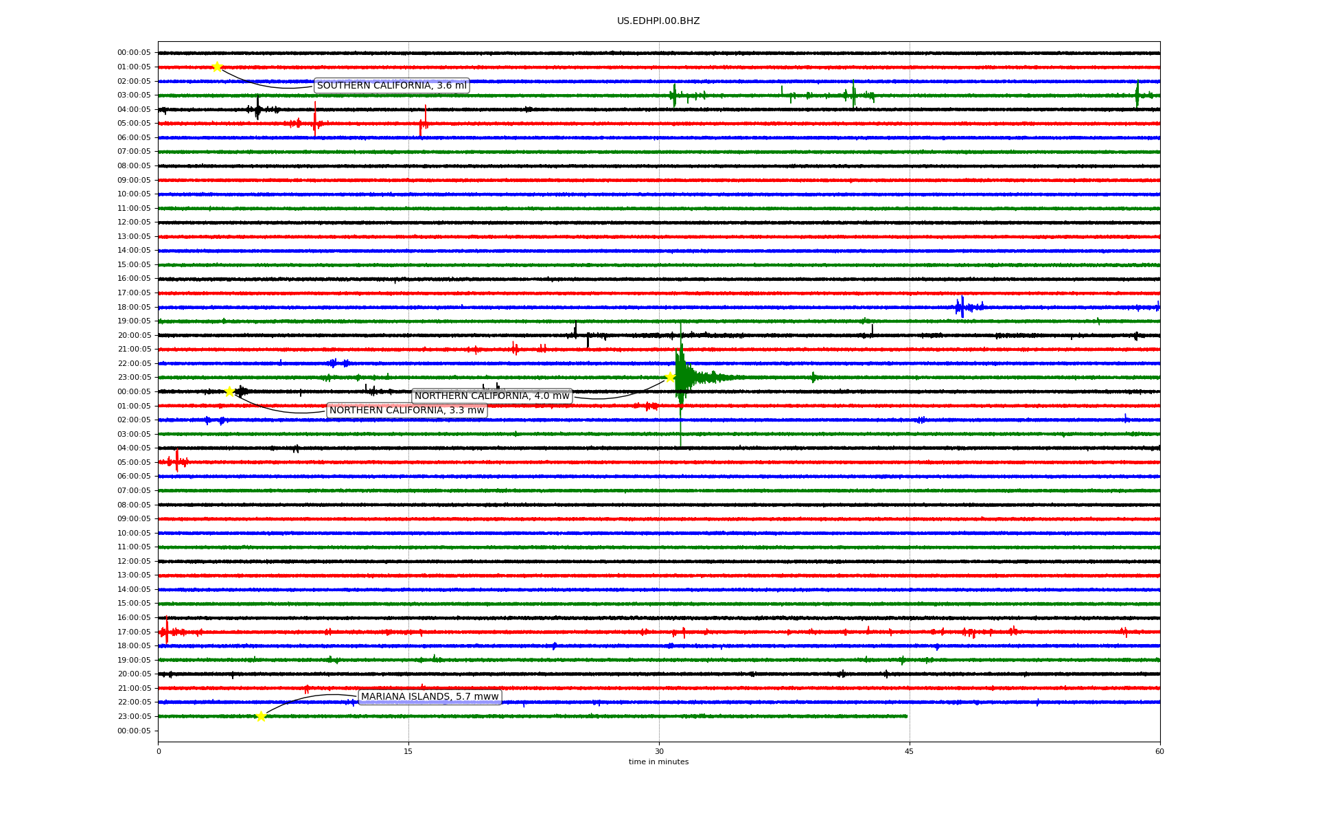Image resolution: width=1318 pixels, height=824 pixels.
Task: Click the Northern California 3.3 star marker
Action: (x=230, y=391)
